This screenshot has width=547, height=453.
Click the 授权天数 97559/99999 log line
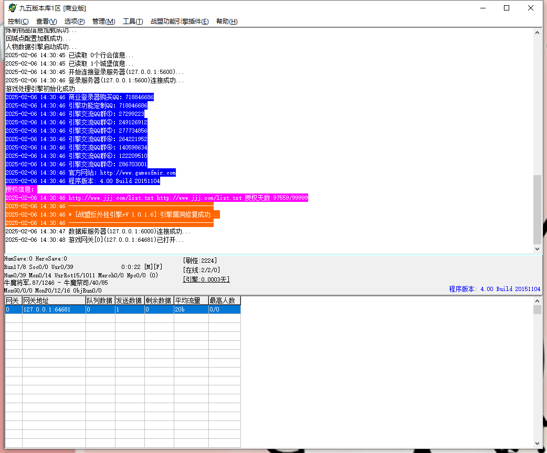tap(156, 198)
